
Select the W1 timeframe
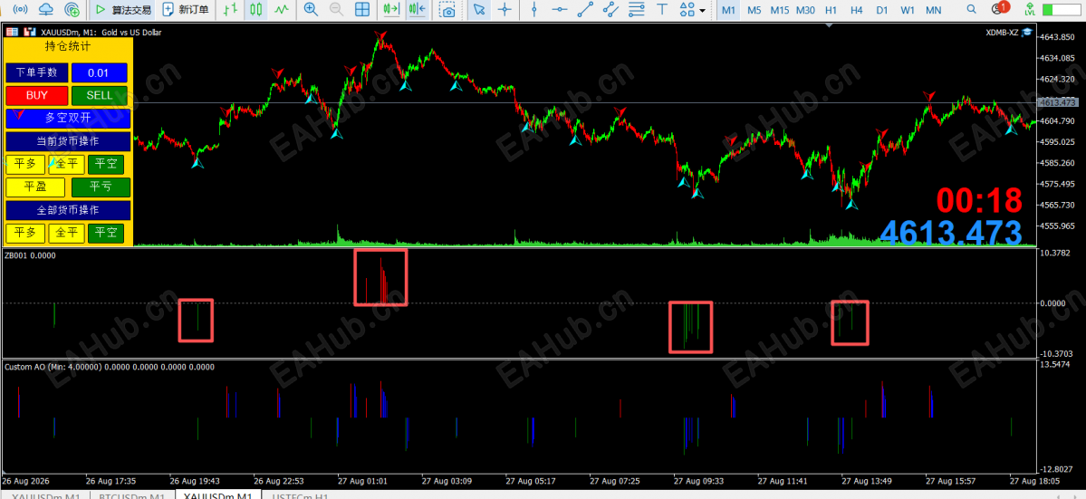pos(908,10)
